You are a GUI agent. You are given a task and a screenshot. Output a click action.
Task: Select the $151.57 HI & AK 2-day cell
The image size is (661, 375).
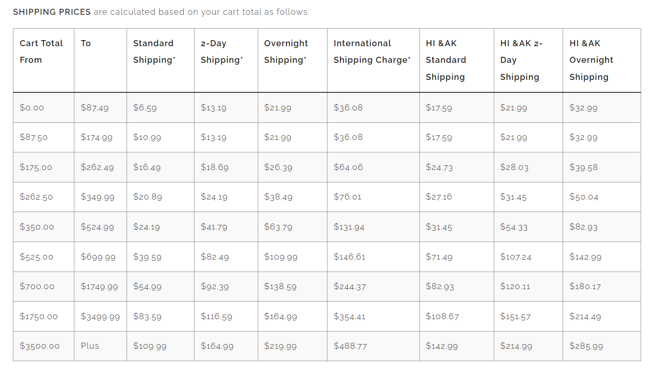515,316
